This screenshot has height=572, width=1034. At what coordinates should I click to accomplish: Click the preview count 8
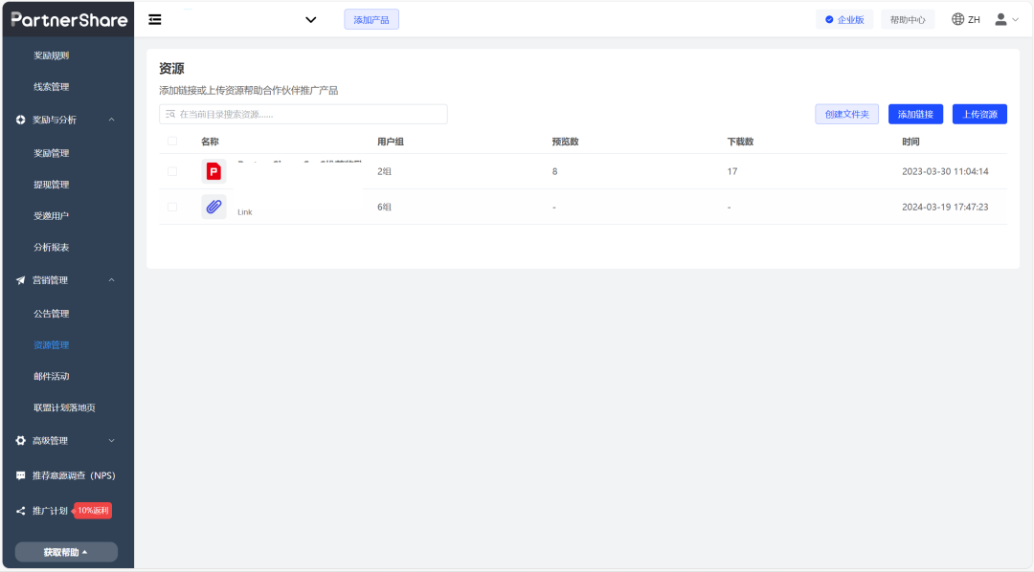554,171
